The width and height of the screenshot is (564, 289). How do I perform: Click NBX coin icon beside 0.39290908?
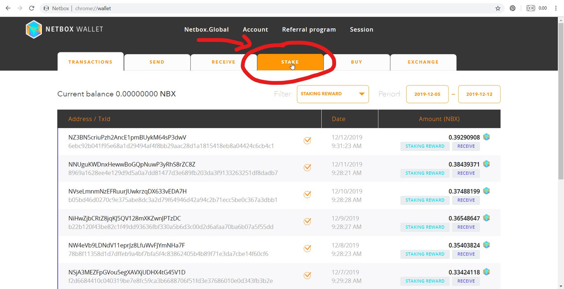[486, 137]
